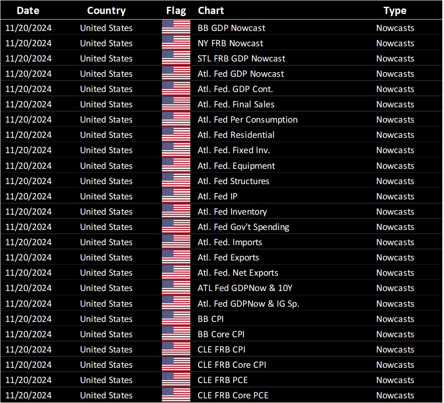Click the Chart column header

[x=211, y=11]
